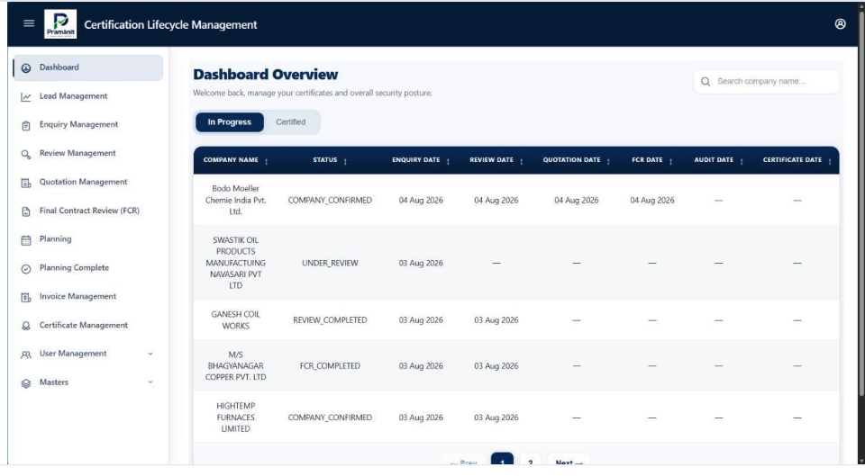Sort by Audit Date arrow
The image size is (865, 476).
point(742,161)
